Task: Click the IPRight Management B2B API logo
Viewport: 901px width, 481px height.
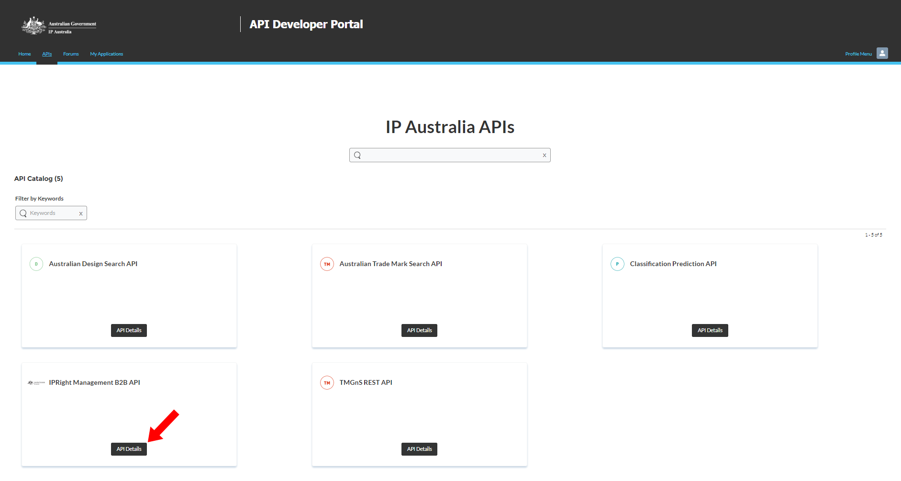Action: pos(36,383)
